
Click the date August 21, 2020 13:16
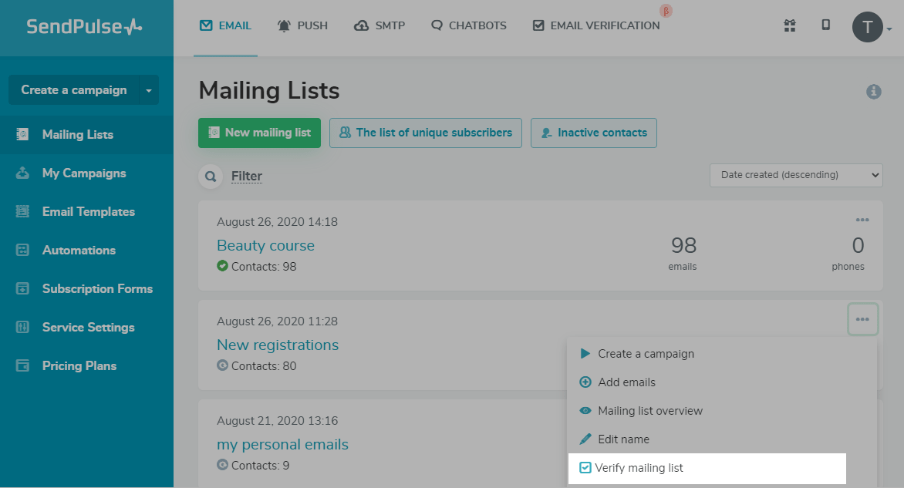click(x=278, y=421)
